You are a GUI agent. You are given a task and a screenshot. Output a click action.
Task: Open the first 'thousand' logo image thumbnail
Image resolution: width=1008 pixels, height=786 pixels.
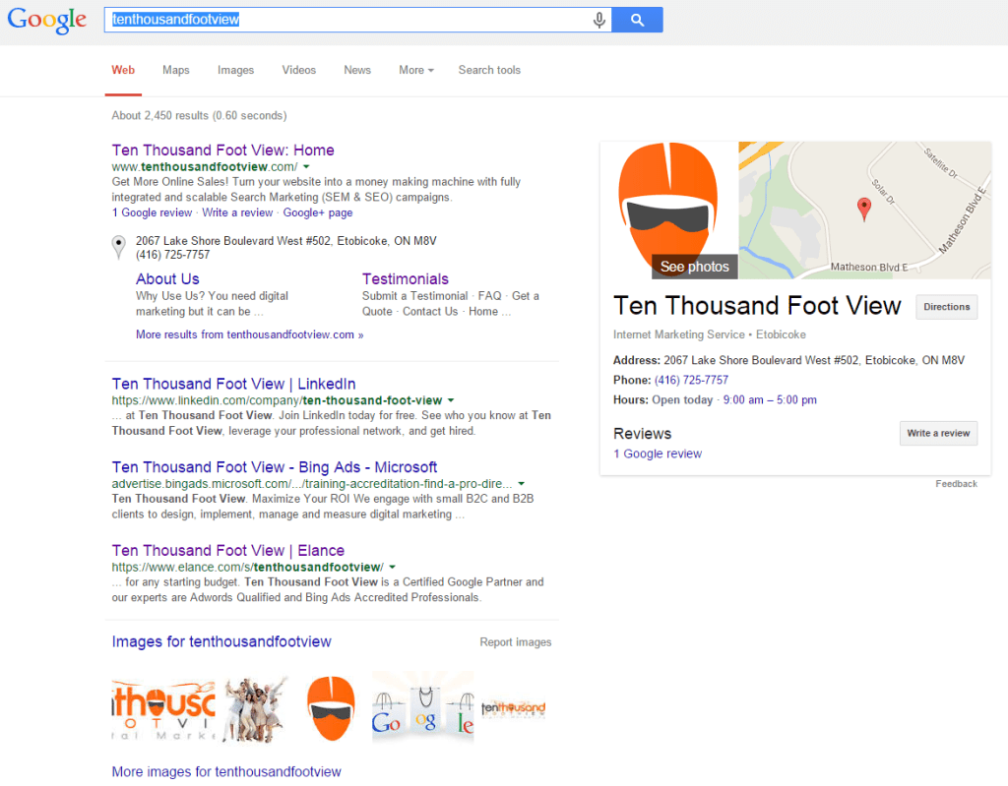point(164,709)
